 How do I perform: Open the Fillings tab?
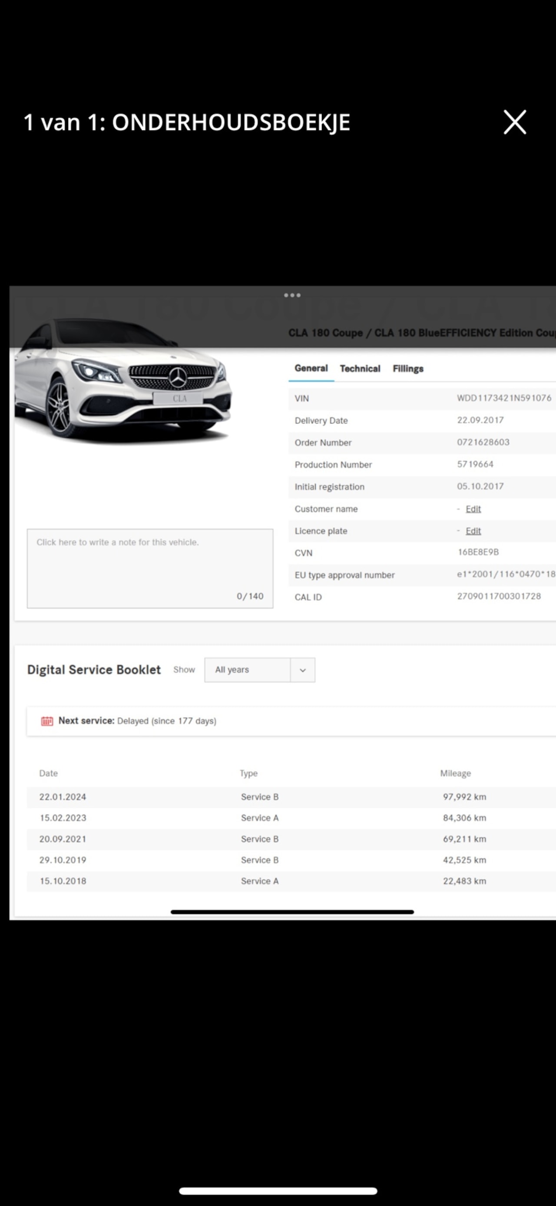click(408, 368)
